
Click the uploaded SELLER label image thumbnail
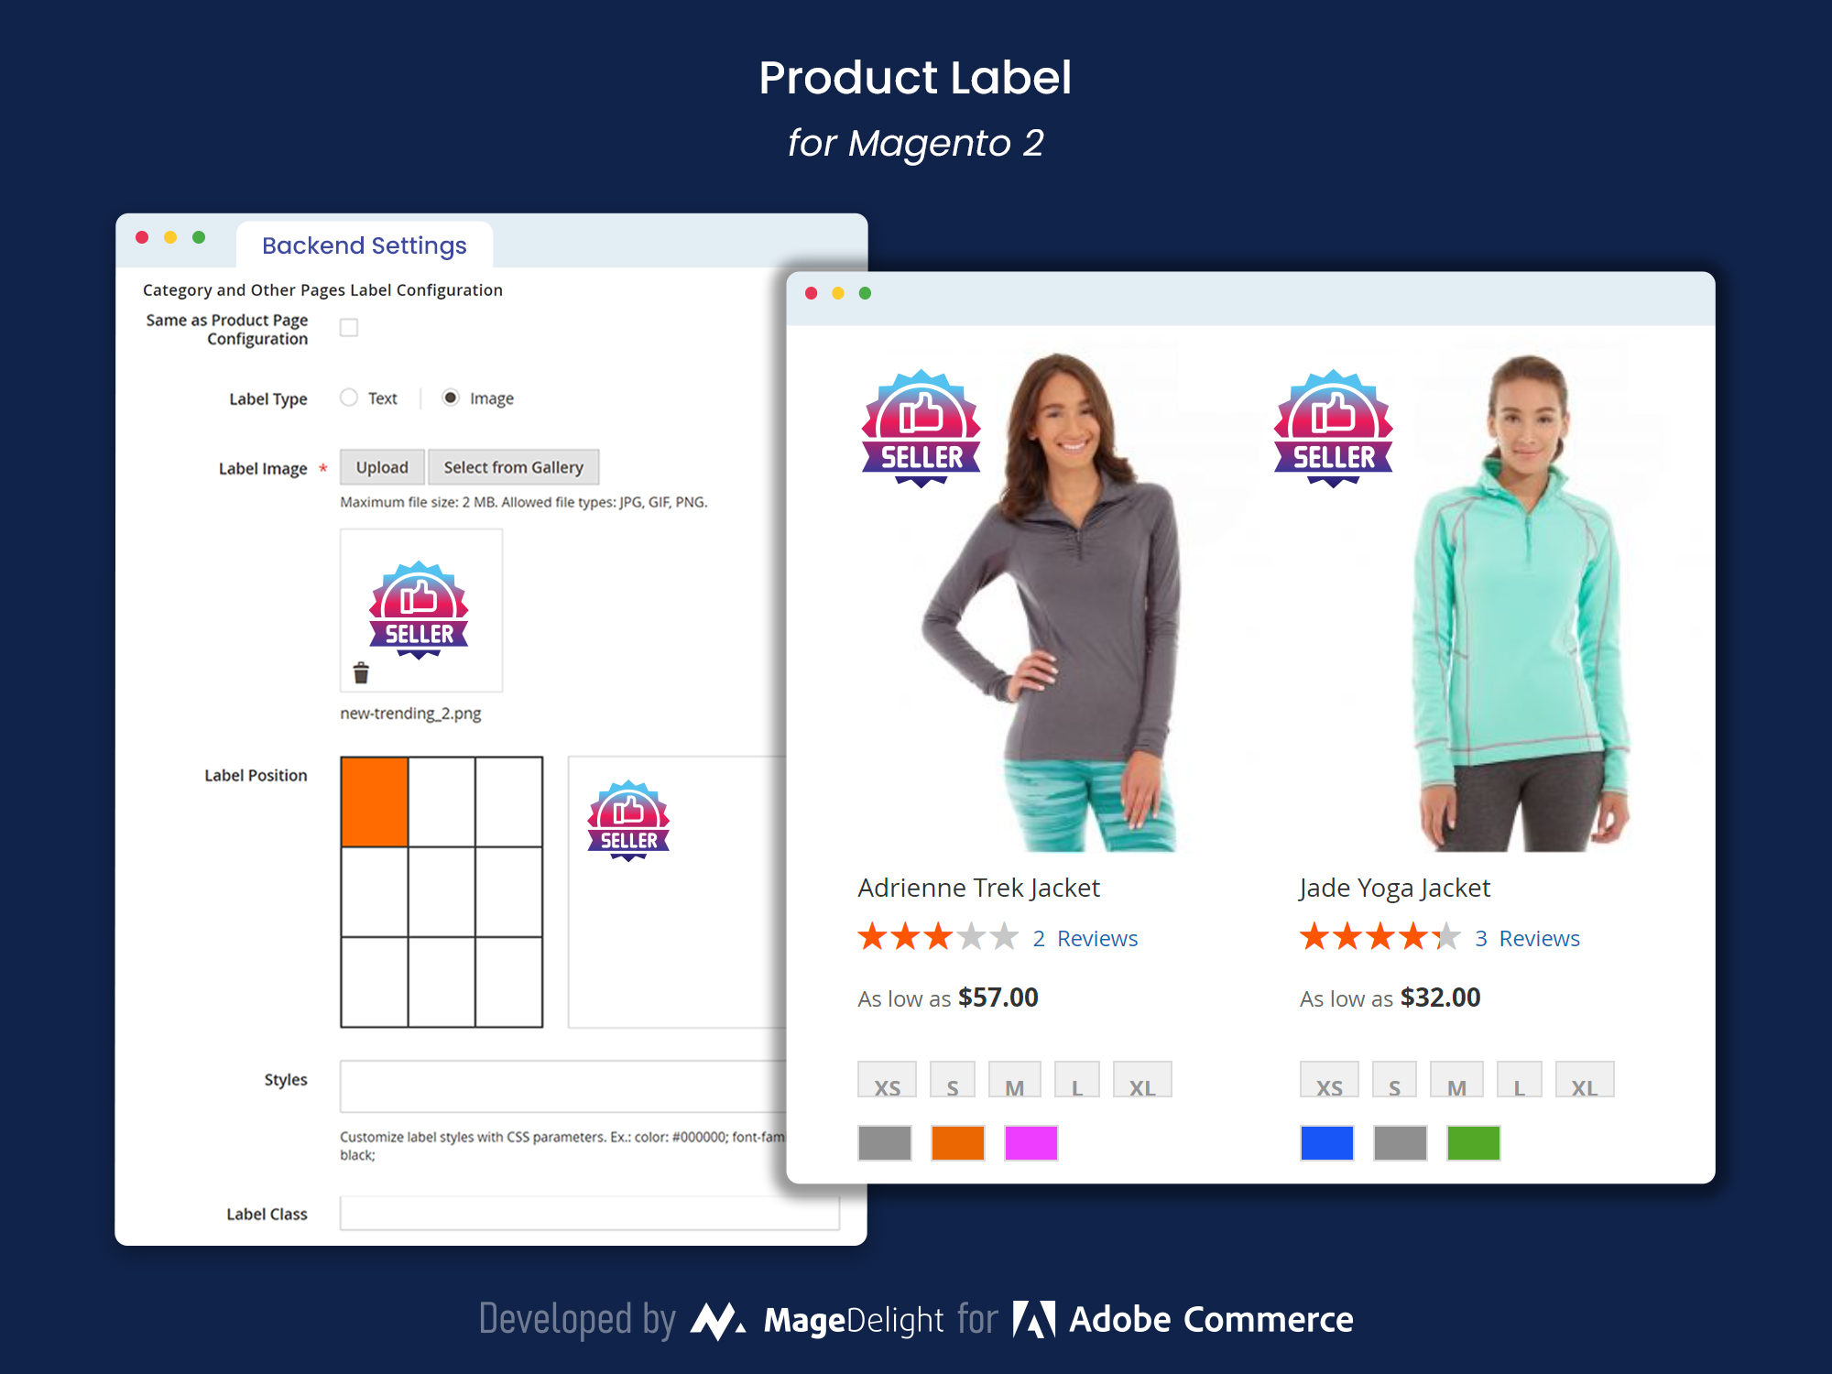coord(420,610)
